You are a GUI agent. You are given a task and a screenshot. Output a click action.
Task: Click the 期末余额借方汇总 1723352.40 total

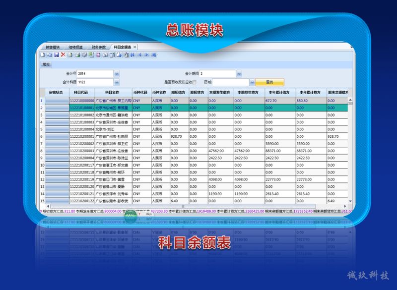click(289, 211)
